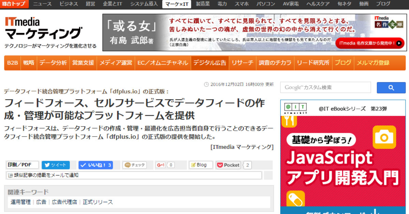Viewport: 409px width, 214px height.
Task: Open the ビジネス section
Action: click(69, 4)
